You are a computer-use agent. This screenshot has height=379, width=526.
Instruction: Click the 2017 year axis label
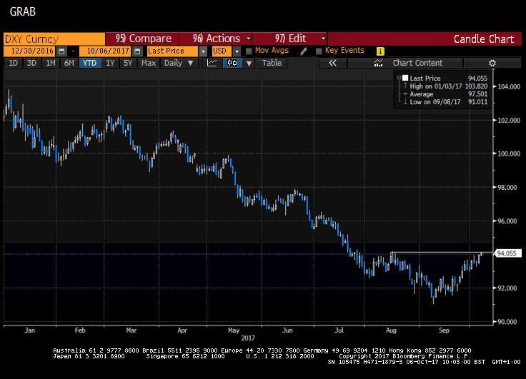point(248,338)
